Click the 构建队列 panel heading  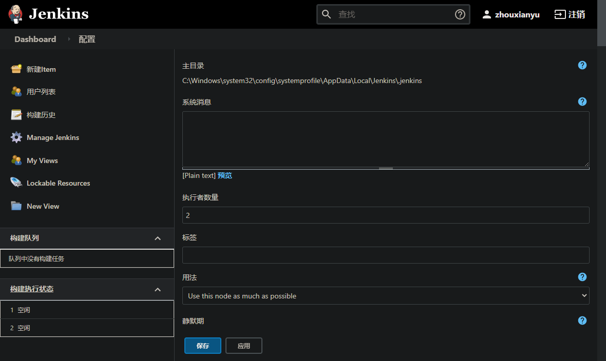[x=24, y=238]
